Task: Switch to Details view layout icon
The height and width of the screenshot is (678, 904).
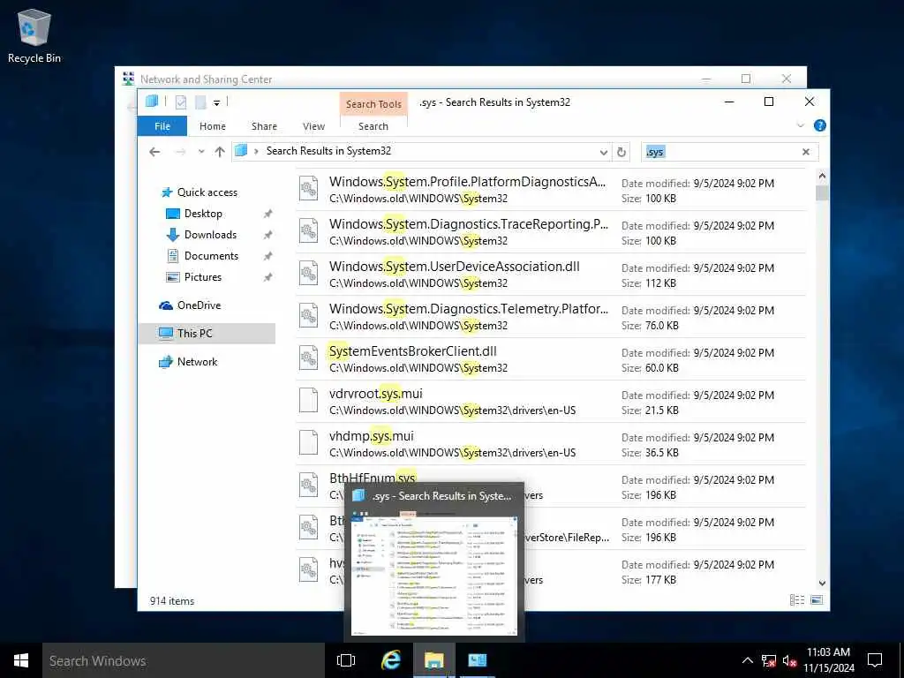Action: click(x=797, y=600)
